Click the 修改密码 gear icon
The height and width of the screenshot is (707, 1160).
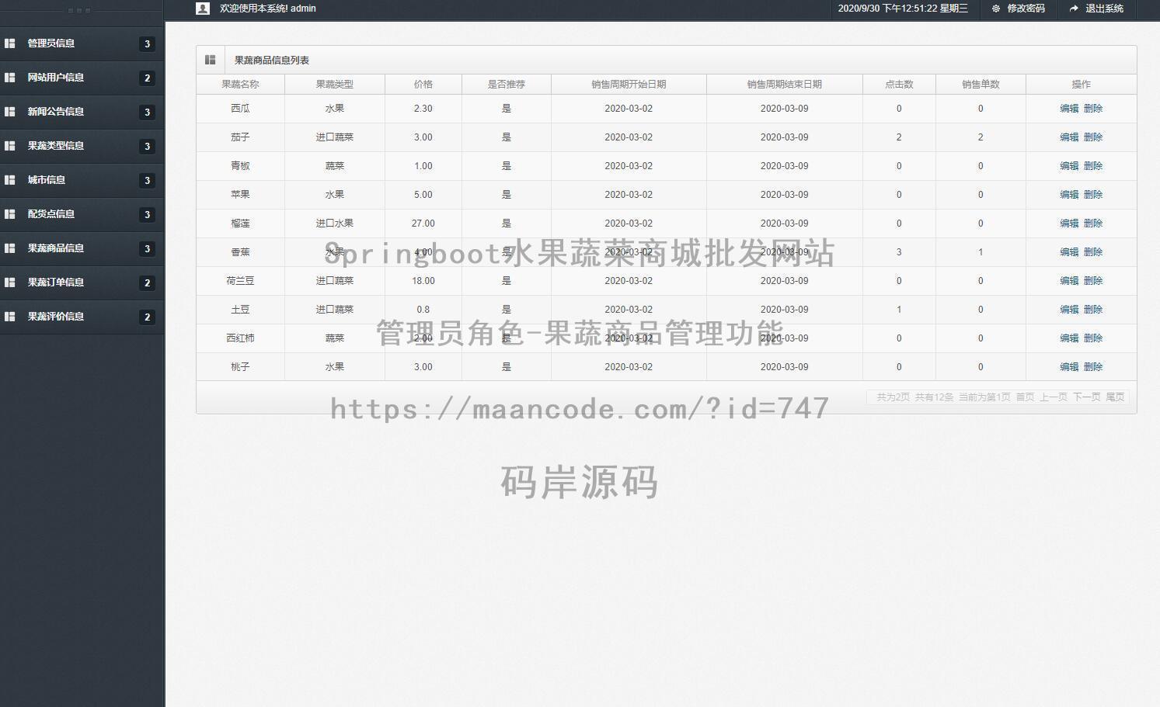click(996, 9)
